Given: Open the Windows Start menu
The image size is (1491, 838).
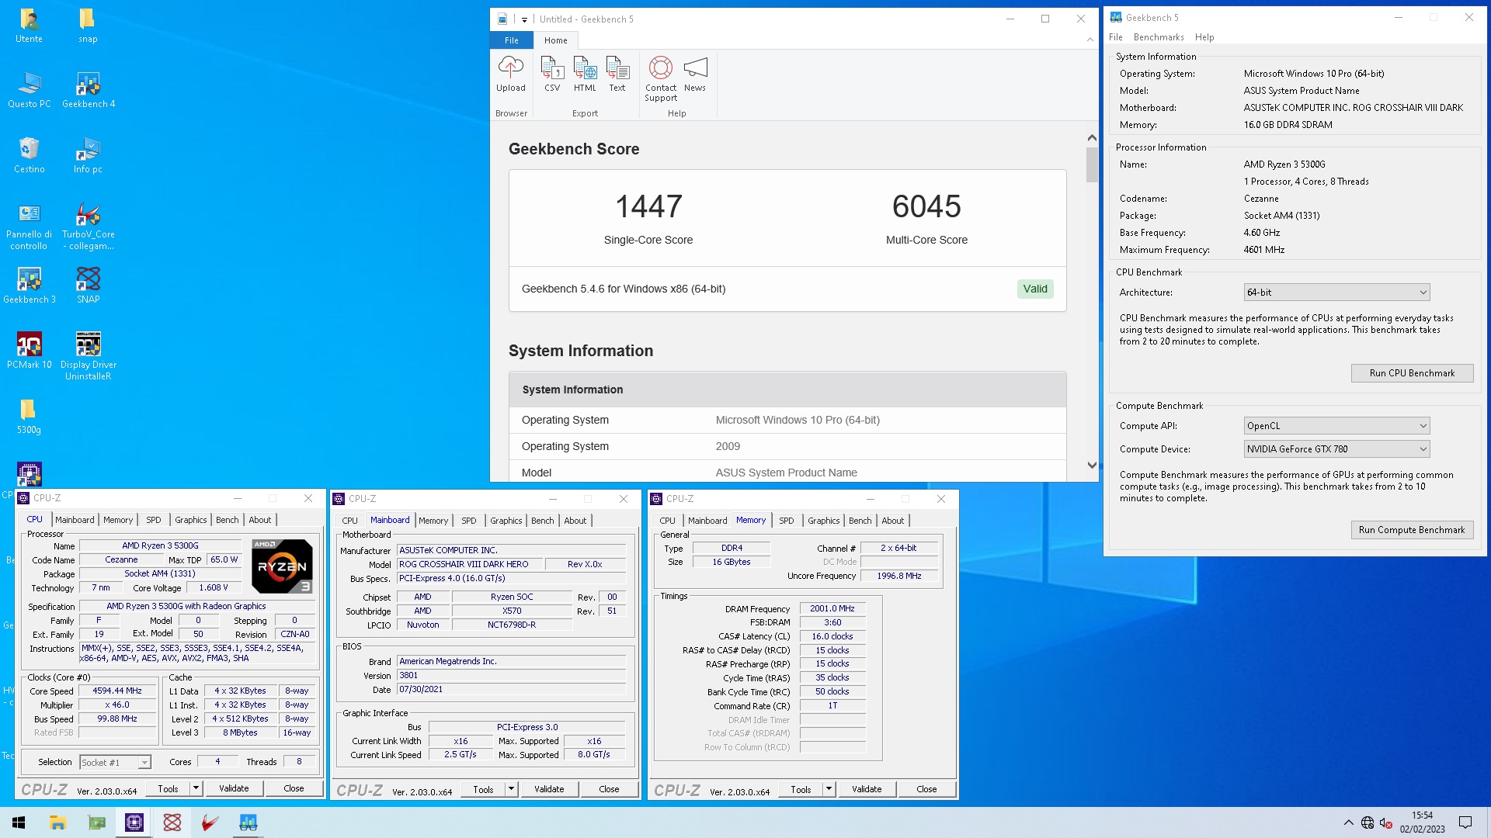Looking at the screenshot, I should (x=19, y=822).
